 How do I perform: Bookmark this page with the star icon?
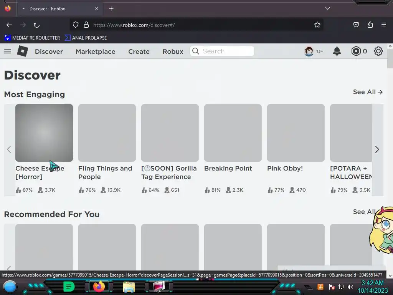(317, 25)
